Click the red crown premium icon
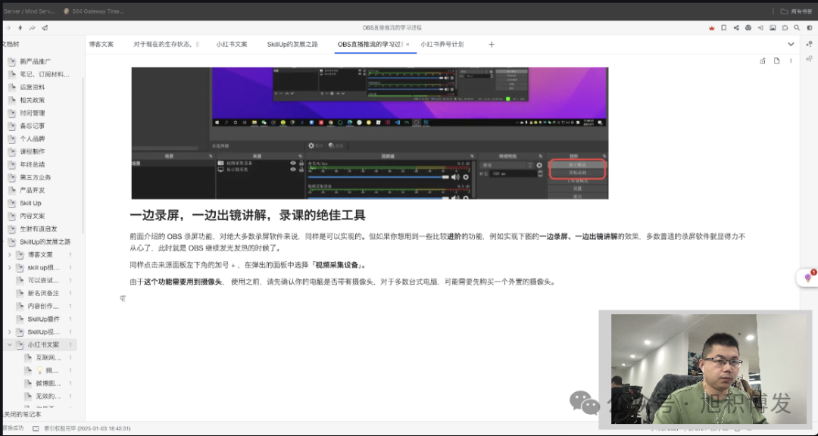This screenshot has width=818, height=436. [x=712, y=27]
